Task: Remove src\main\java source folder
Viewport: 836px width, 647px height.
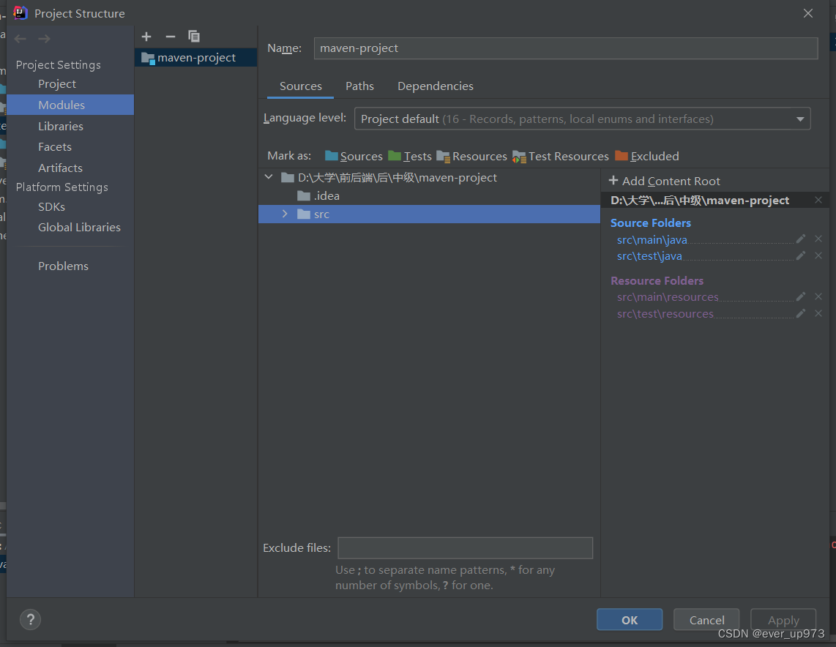Action: [818, 239]
